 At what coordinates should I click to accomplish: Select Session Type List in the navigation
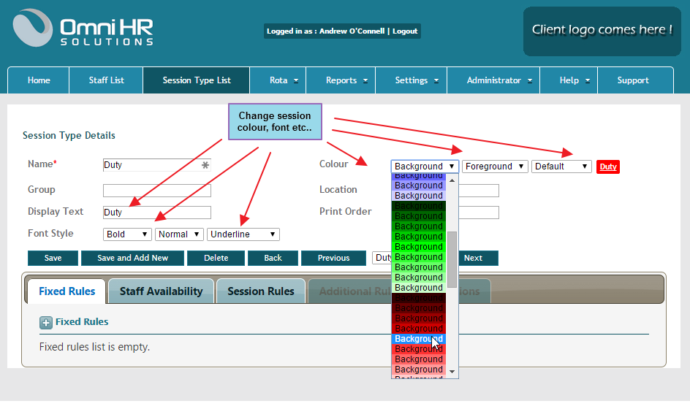(x=197, y=80)
